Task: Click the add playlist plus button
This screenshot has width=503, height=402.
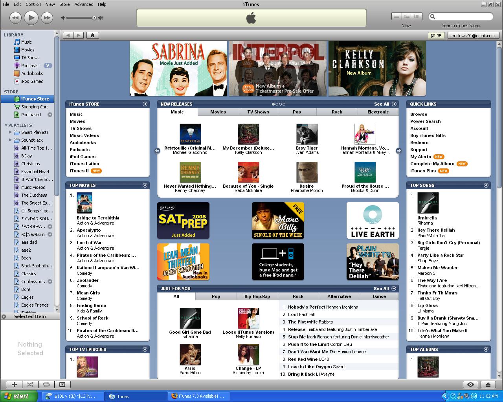Action: (14, 384)
